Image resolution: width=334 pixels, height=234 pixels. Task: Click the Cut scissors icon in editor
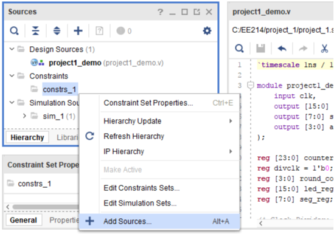pos(324,49)
